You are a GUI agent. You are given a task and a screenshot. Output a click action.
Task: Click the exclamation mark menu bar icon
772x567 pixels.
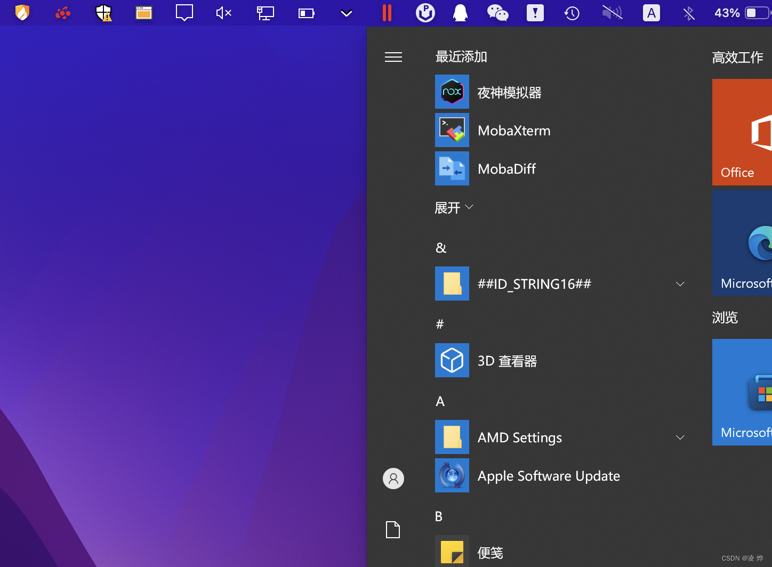(535, 13)
